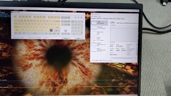
Task: Switch to the App history tab
Action: (106, 19)
